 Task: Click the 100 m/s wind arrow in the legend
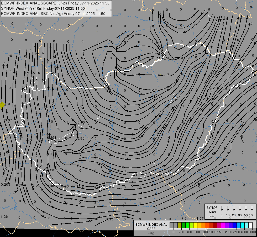tap(252, 208)
